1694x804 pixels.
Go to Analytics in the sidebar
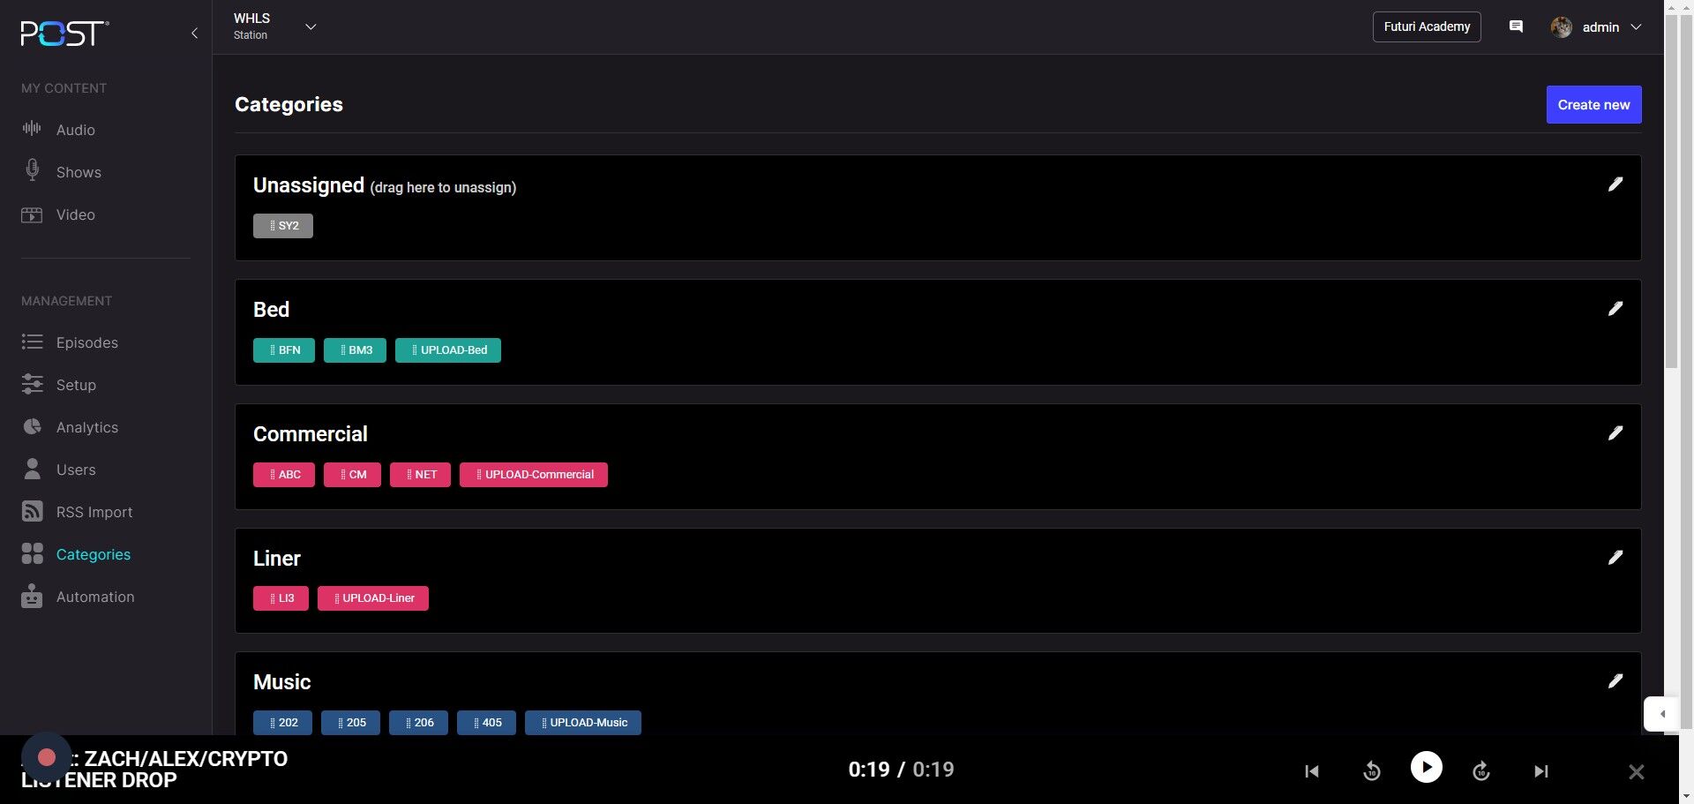(86, 427)
